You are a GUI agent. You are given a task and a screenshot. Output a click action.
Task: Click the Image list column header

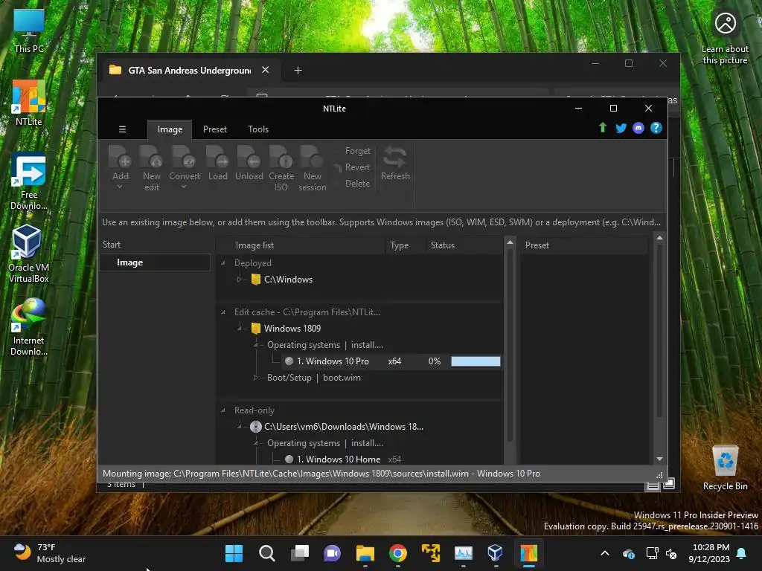301,245
